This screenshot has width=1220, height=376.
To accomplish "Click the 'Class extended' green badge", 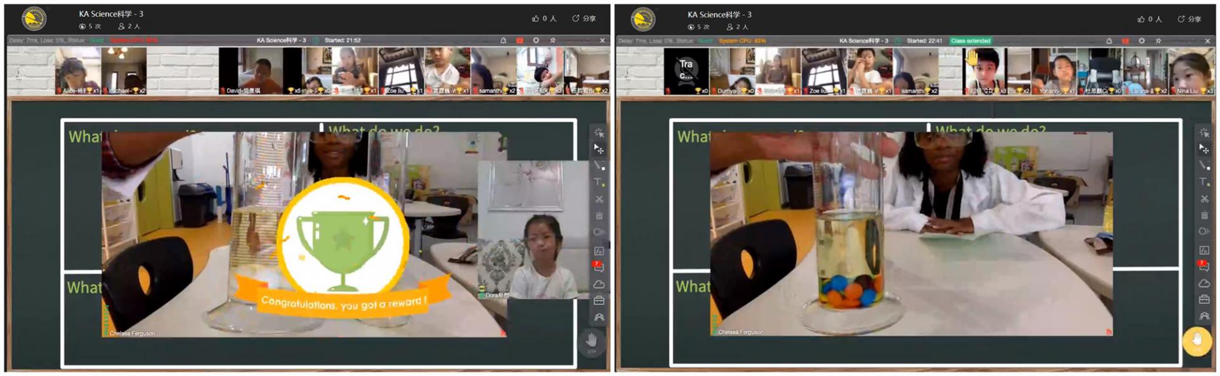I will [970, 41].
